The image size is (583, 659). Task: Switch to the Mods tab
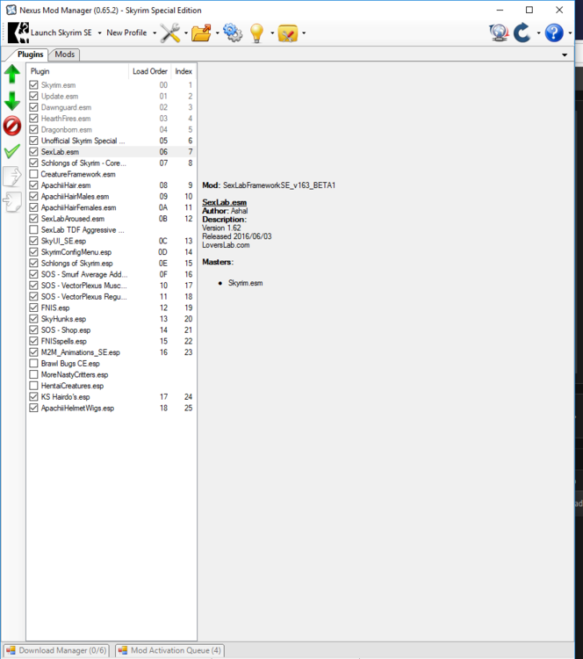[64, 54]
